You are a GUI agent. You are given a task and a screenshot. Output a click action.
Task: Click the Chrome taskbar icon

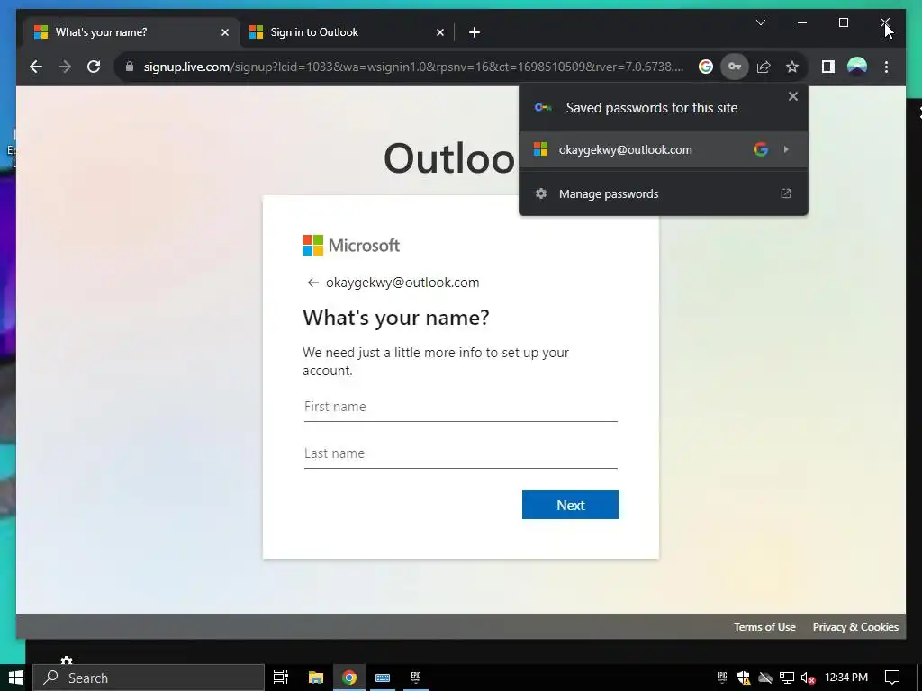[x=349, y=678]
